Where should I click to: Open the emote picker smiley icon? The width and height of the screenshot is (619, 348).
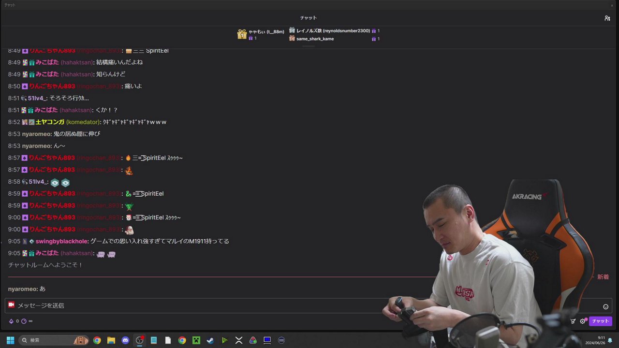(605, 306)
